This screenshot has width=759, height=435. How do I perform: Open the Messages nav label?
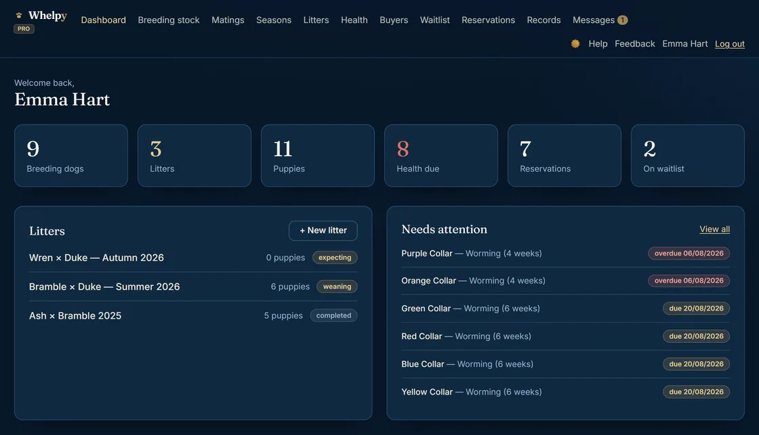tap(594, 20)
